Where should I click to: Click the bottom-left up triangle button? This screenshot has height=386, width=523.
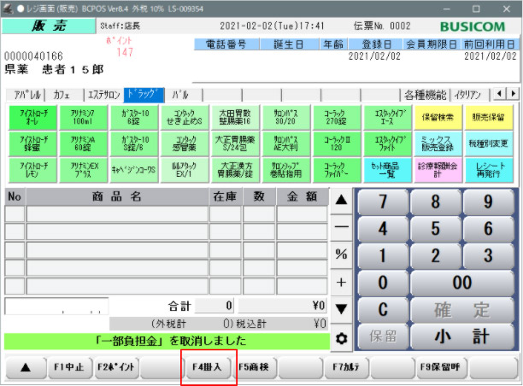[24, 368]
